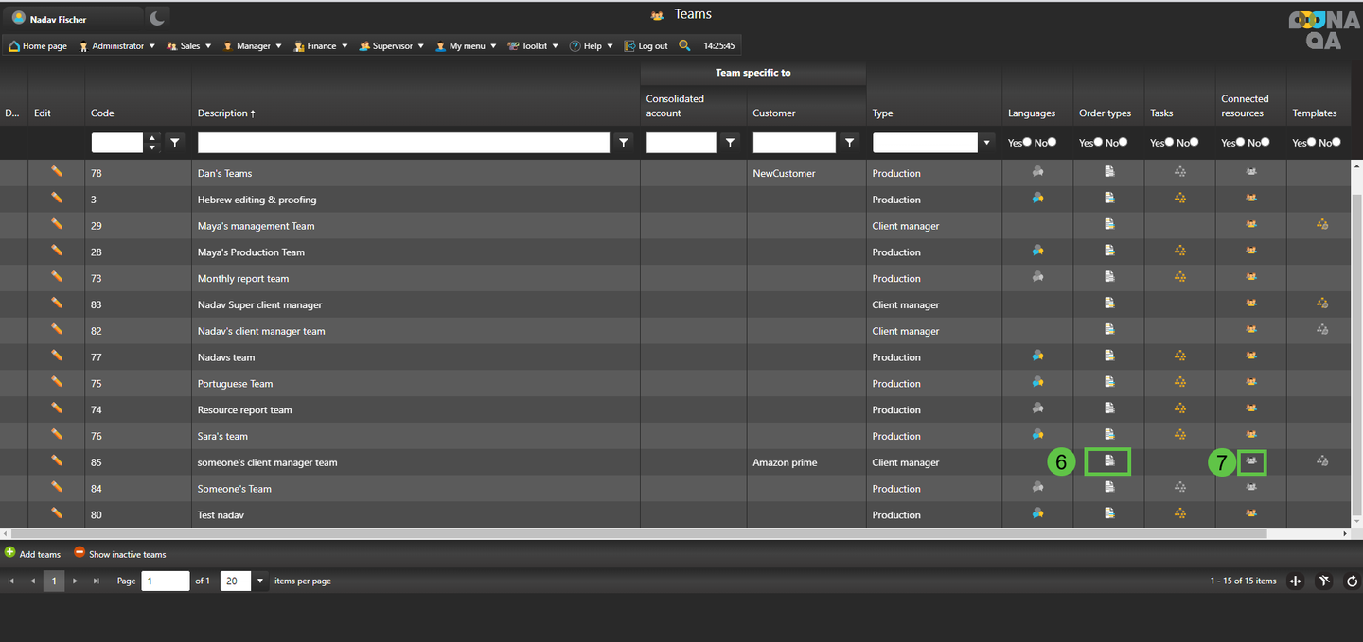
Task: Click the edit pencil for Dan's Teams
Action: pyautogui.click(x=57, y=172)
